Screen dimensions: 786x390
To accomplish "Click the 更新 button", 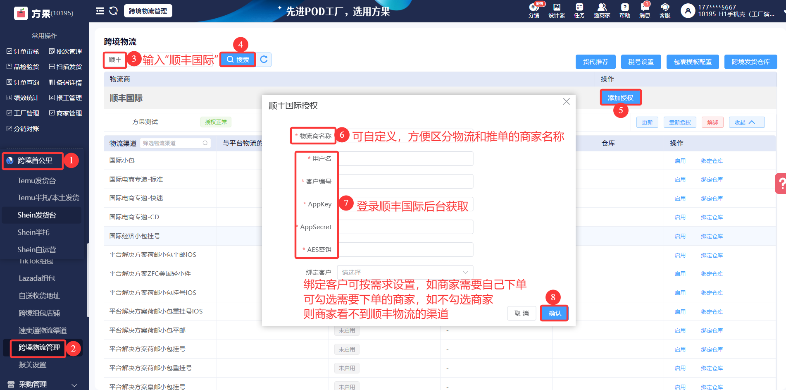I will [x=647, y=122].
